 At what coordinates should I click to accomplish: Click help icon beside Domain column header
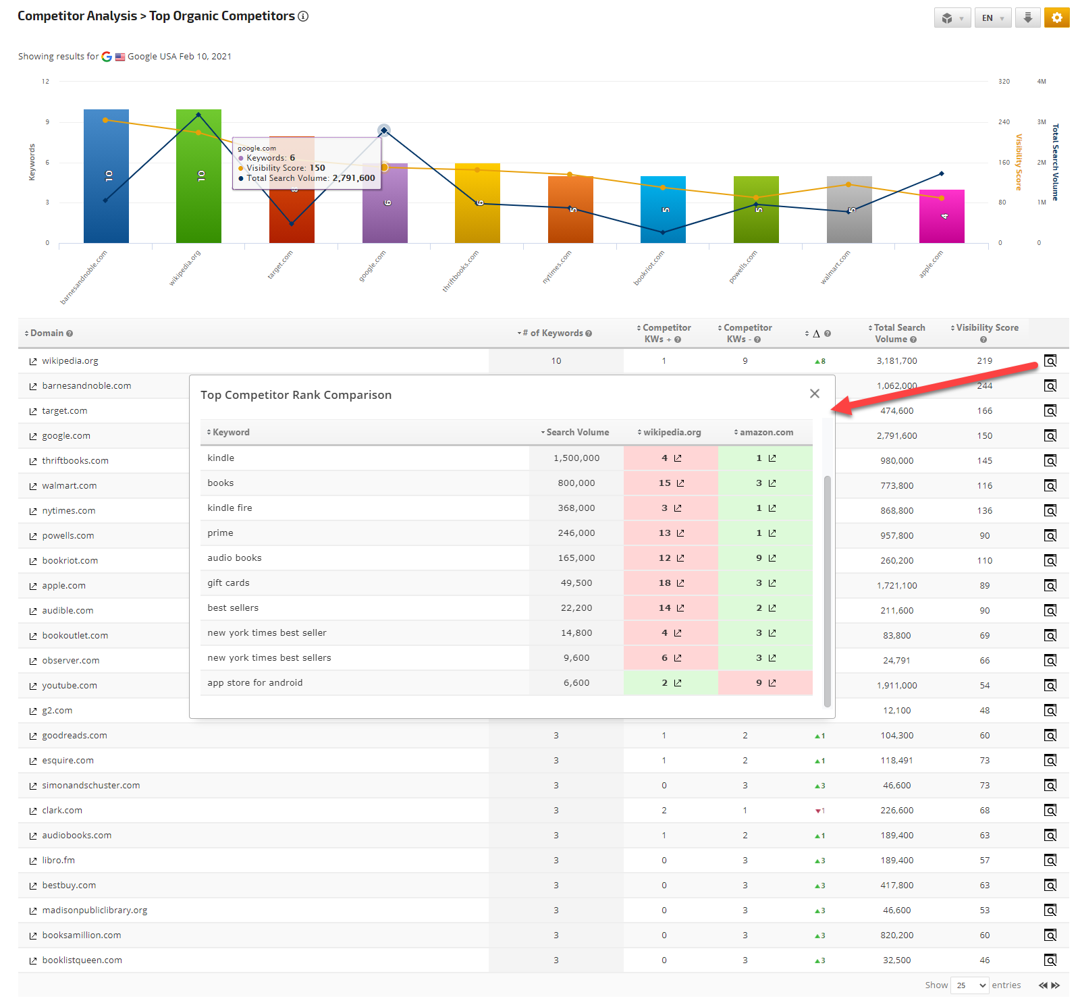(70, 333)
